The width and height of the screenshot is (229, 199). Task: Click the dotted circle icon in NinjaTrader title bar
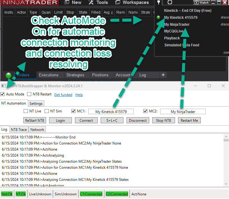point(170,2)
